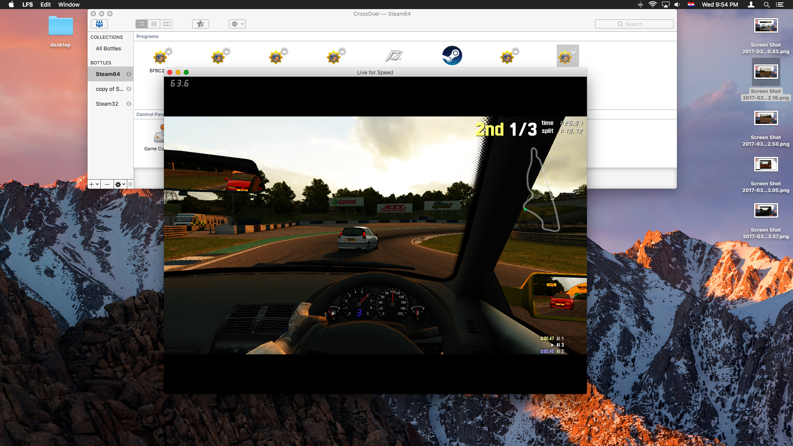Select Screen Shot 2017-03...2.16.png thumbnail
Screen dimensions: 793x446
766,72
